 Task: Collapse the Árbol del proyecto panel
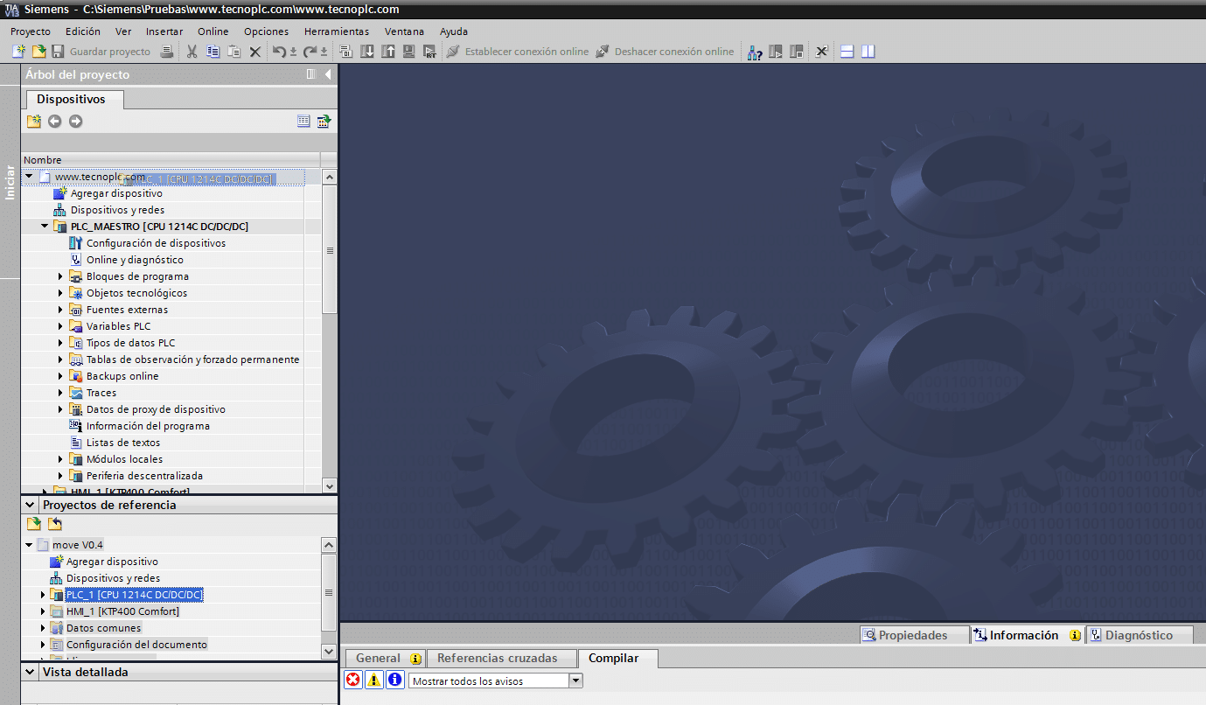point(328,75)
